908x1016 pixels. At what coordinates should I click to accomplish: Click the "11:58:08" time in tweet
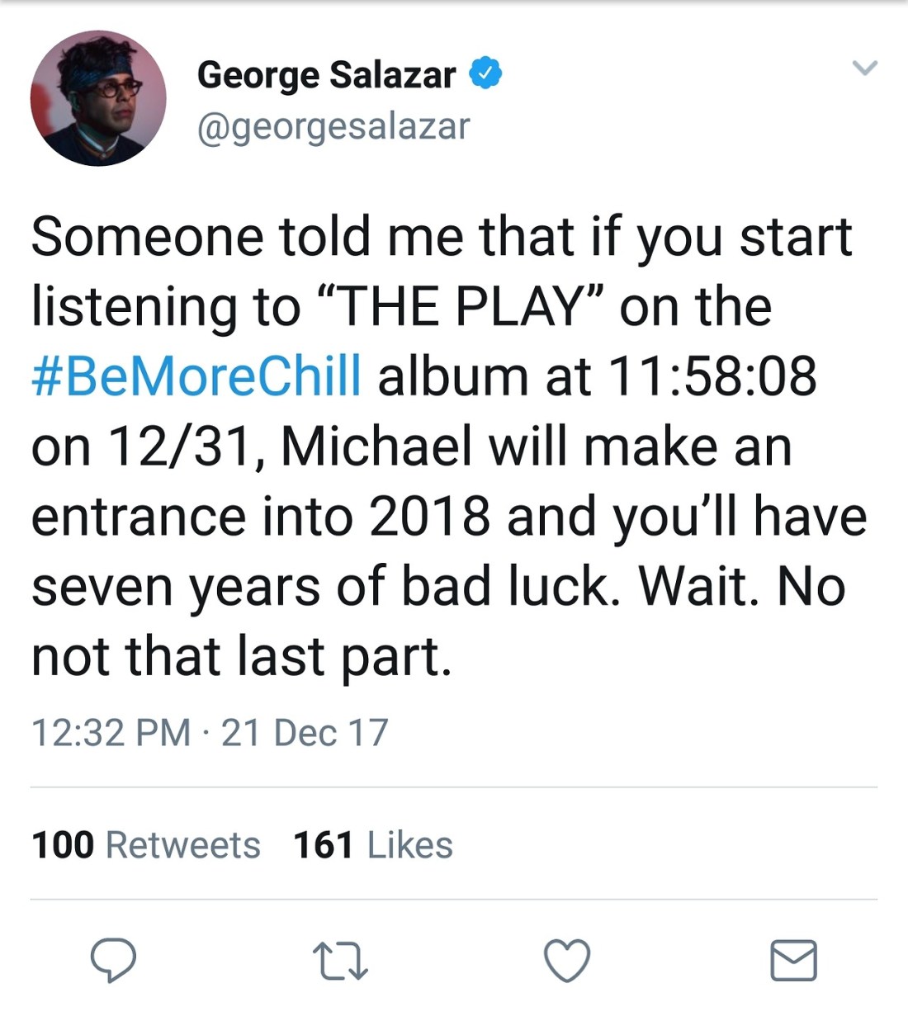pyautogui.click(x=712, y=376)
